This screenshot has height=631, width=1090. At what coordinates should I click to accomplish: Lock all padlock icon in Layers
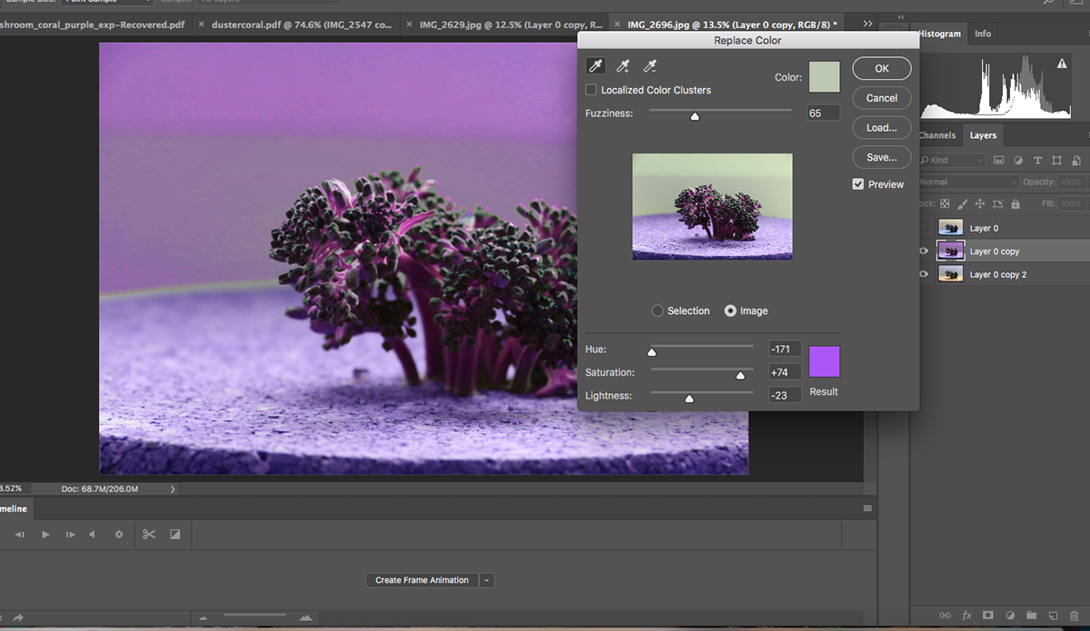(x=1016, y=204)
